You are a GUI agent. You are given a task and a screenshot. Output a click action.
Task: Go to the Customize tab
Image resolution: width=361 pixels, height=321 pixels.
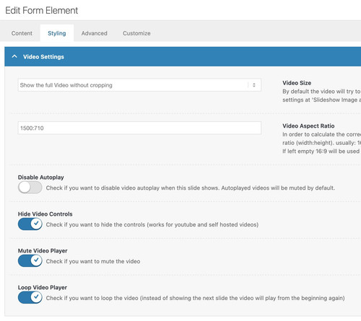pos(136,33)
